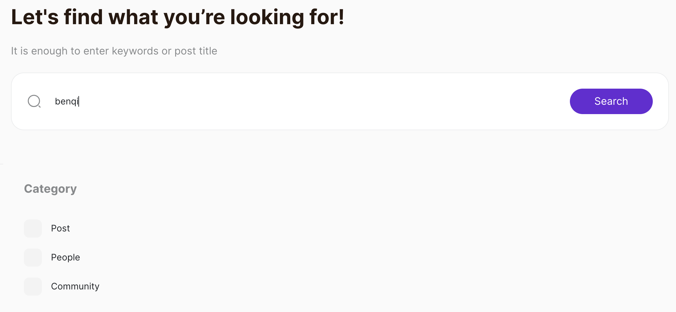Select the 'Post' category label
The height and width of the screenshot is (312, 676).
(60, 229)
